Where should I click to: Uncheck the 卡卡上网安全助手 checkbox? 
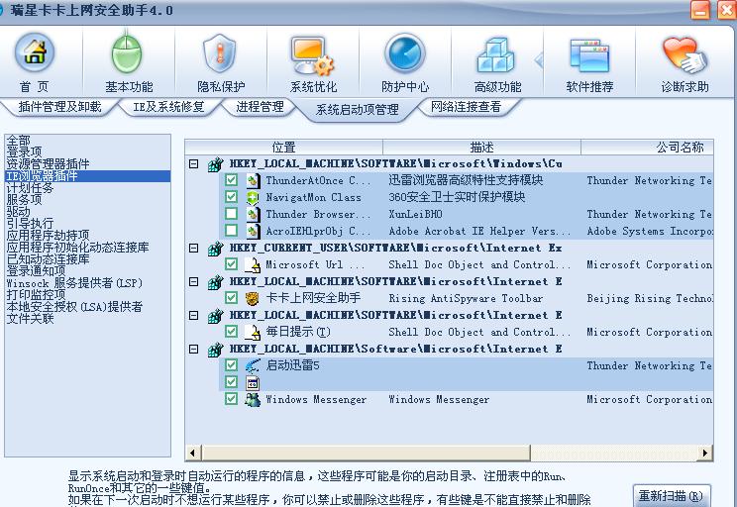click(231, 297)
